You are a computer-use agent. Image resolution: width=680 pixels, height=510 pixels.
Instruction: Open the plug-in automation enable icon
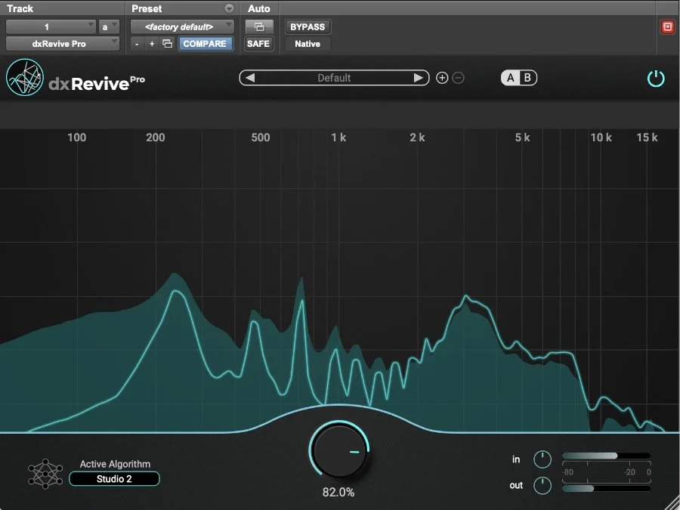[259, 27]
